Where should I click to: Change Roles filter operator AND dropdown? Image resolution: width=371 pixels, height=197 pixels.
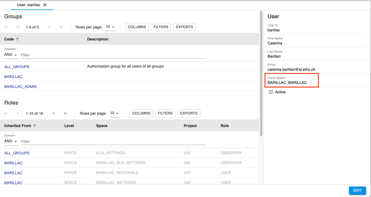pos(11,141)
